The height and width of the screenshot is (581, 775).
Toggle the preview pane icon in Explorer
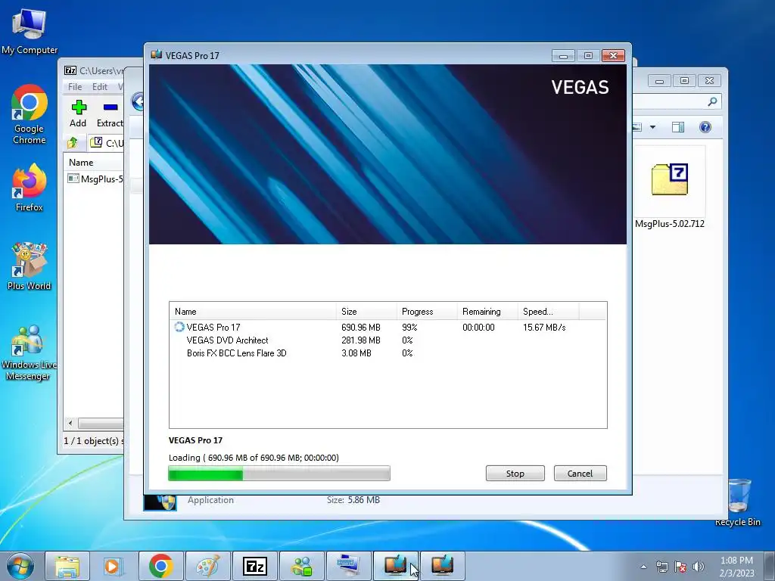point(678,127)
